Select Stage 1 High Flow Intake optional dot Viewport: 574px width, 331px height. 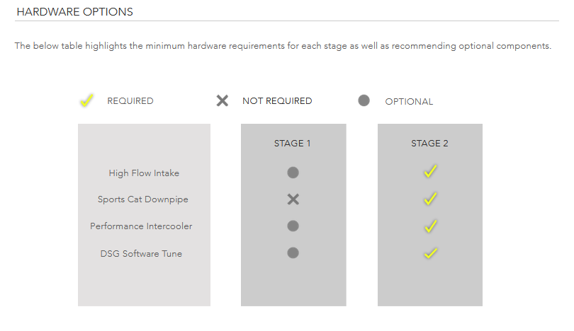[x=293, y=173]
